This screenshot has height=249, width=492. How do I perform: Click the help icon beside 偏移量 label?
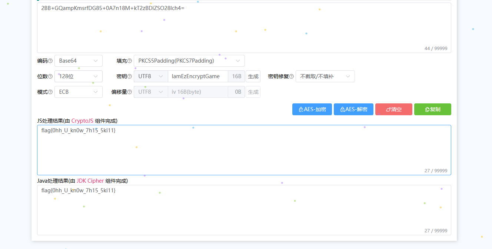point(130,92)
